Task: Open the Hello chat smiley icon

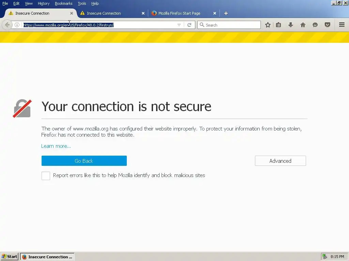Action: click(x=315, y=25)
